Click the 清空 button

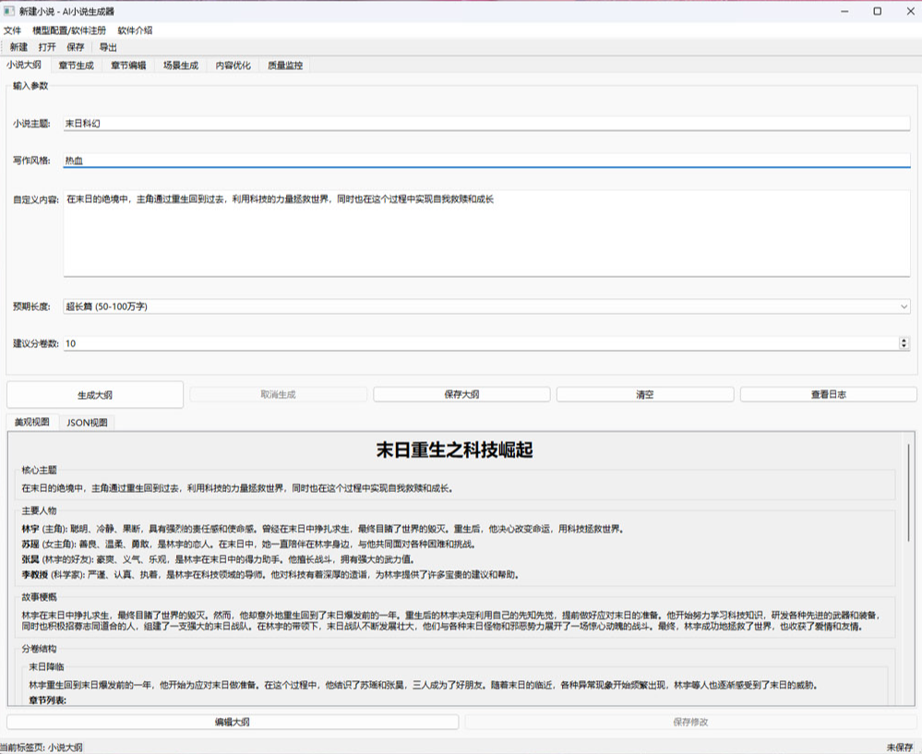click(x=644, y=393)
